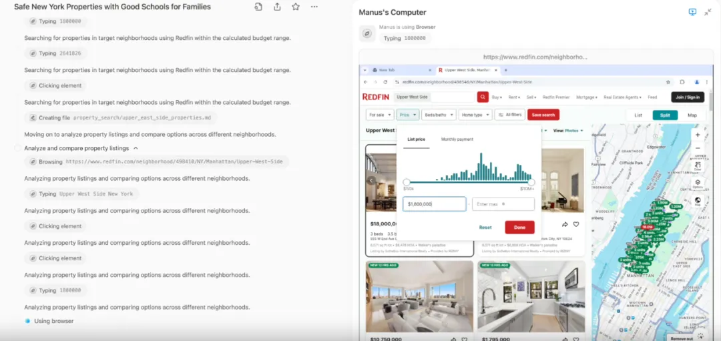Switch to the Monthly payment tab

click(x=457, y=139)
